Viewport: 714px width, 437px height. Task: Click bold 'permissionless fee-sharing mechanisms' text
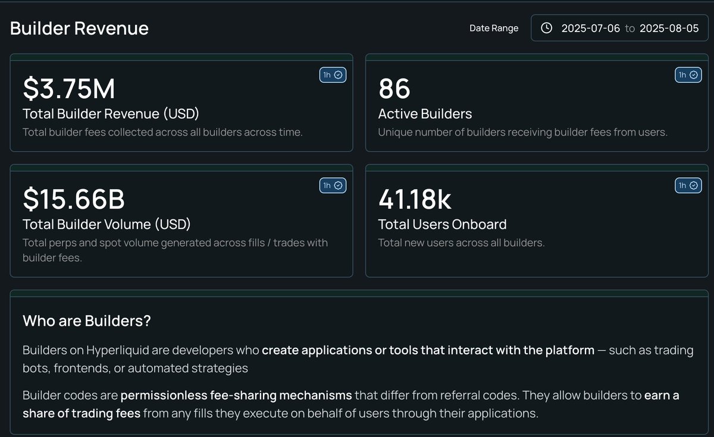pyautogui.click(x=236, y=395)
